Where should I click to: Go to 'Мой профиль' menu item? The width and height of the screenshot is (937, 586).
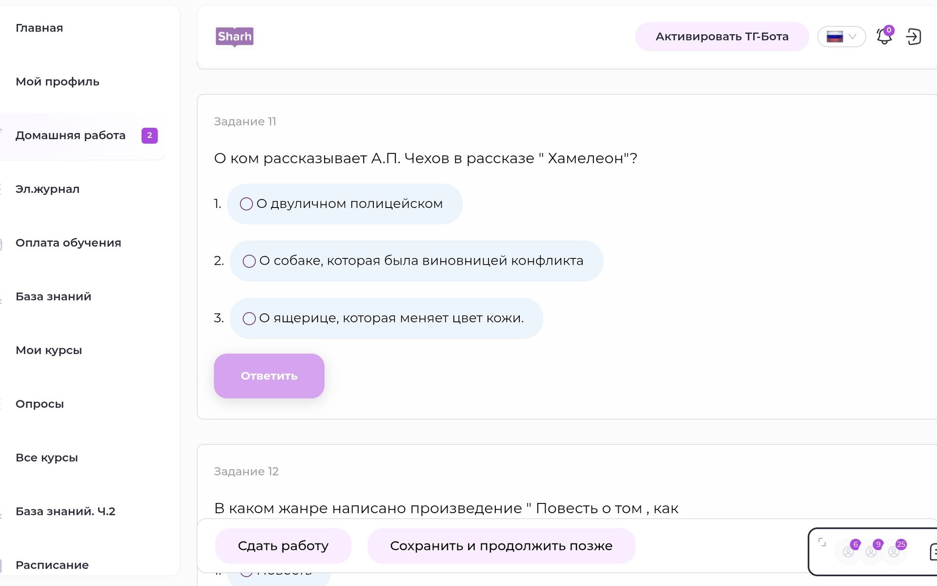pyautogui.click(x=58, y=82)
